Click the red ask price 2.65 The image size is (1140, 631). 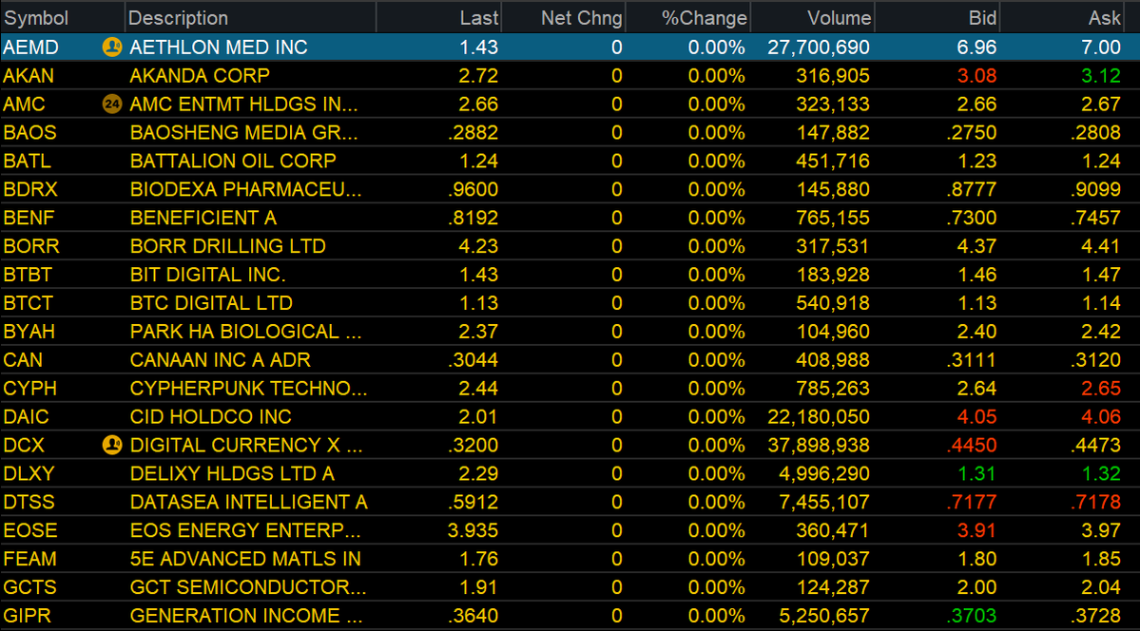[1101, 389]
